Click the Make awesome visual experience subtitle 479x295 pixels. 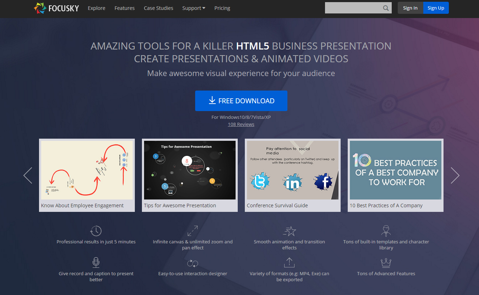coord(241,73)
